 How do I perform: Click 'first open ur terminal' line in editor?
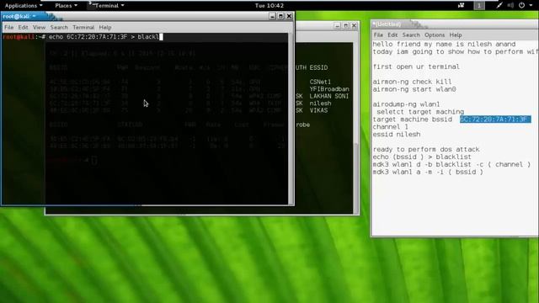click(x=416, y=66)
